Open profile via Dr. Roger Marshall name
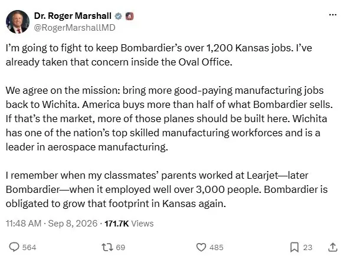The width and height of the screenshot is (347, 256). pos(73,16)
